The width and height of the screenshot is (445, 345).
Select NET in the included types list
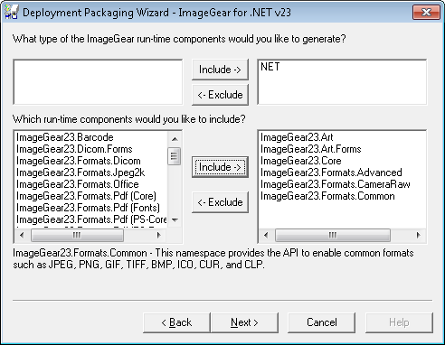[270, 67]
